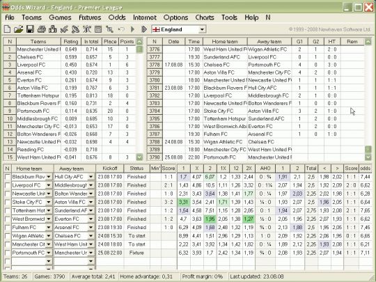Click the England flag icon
Image resolution: width=376 pixels, height=282 pixels.
pyautogui.click(x=156, y=29)
